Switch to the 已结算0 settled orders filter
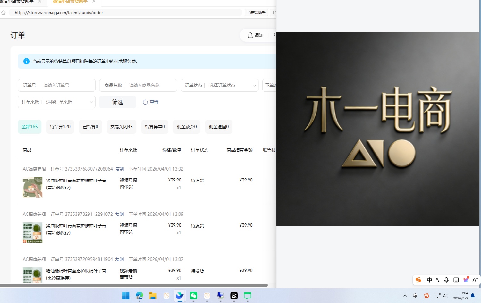The image size is (481, 303). tap(90, 127)
